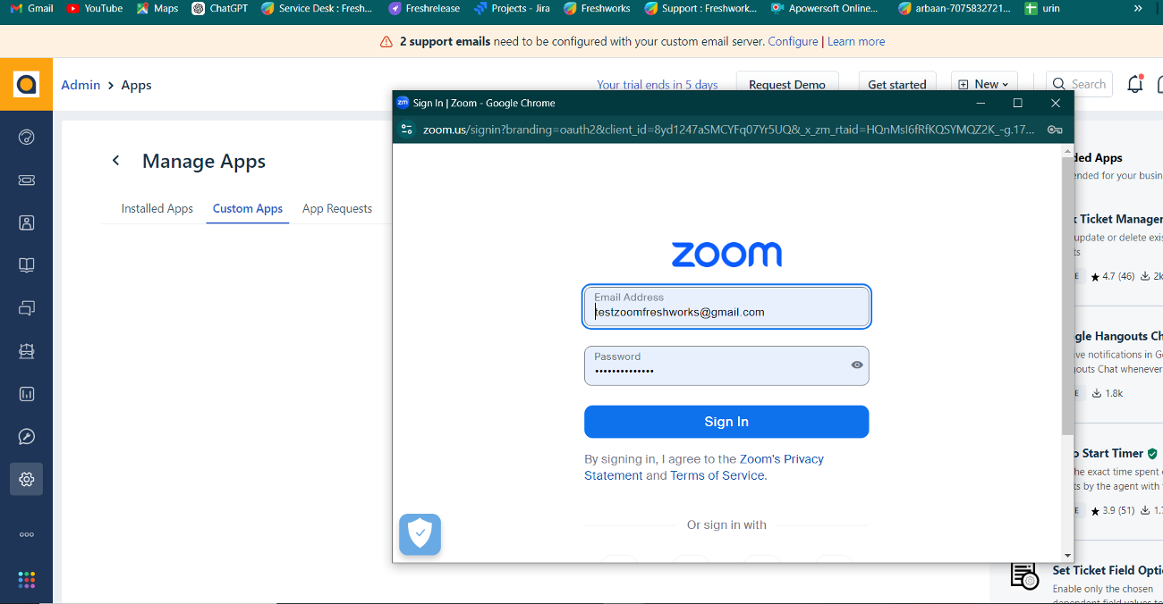Viewport: 1163px width, 604px height.
Task: Click the blue shield badge icon
Action: point(420,534)
